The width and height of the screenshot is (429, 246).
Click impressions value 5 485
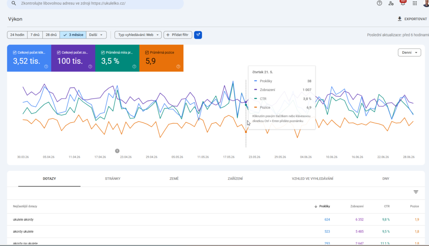click(x=359, y=231)
